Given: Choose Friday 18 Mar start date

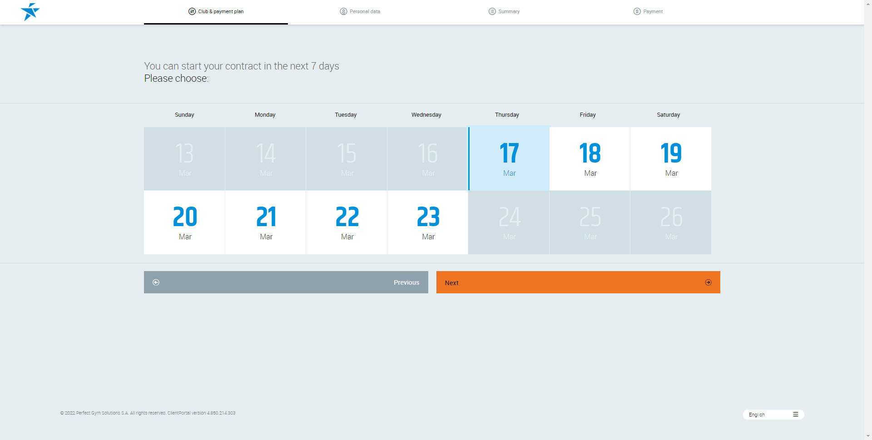Looking at the screenshot, I should pos(590,158).
